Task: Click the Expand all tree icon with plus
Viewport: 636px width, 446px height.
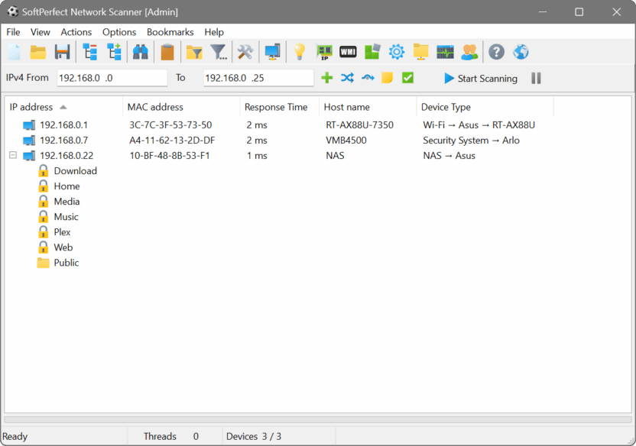Action: click(x=114, y=52)
